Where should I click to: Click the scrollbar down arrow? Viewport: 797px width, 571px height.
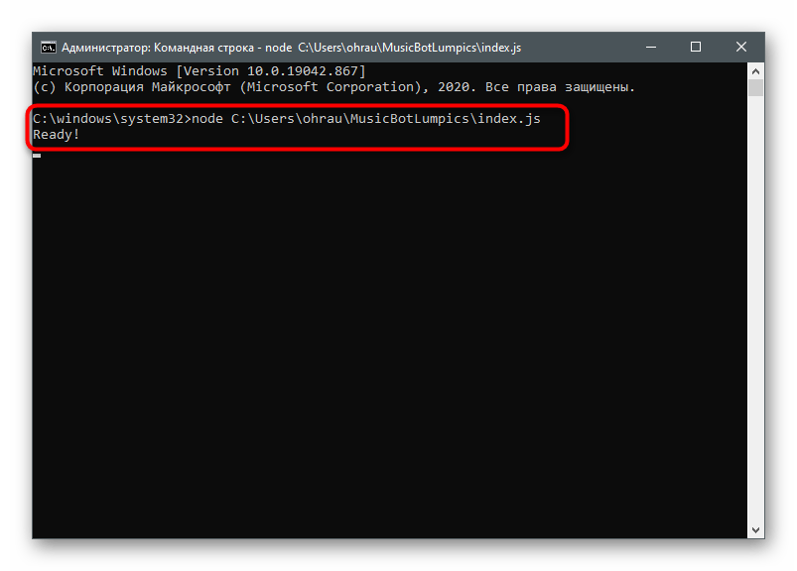[755, 529]
